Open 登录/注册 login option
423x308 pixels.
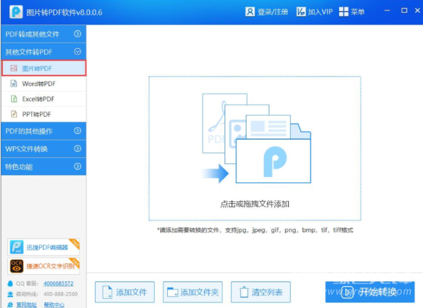coord(266,12)
